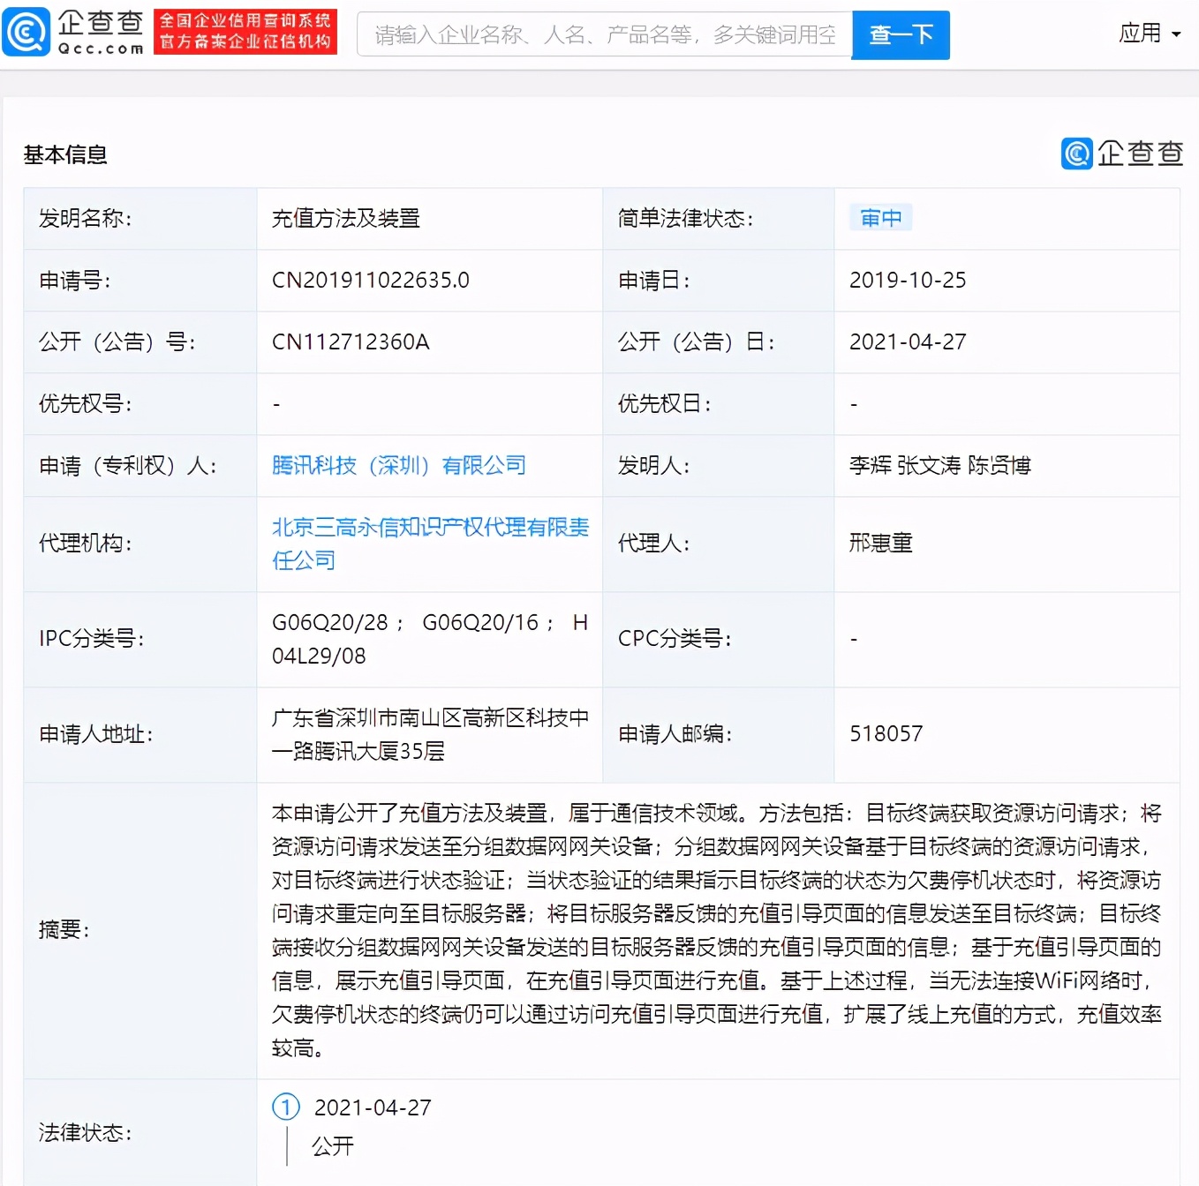1199x1186 pixels.
Task: Open applicant link 腾讯科技（深圳）有限公司
Action: (399, 465)
